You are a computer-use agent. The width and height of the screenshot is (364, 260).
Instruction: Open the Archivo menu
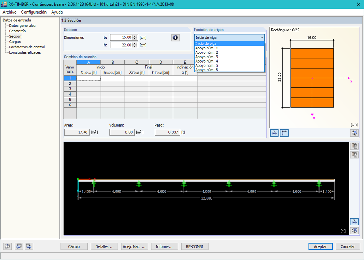(x=10, y=12)
